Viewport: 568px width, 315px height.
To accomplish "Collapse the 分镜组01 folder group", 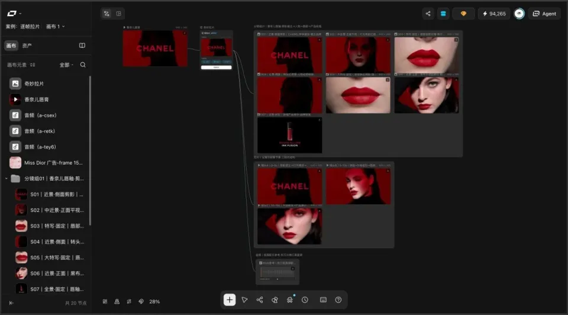I will pos(6,179).
